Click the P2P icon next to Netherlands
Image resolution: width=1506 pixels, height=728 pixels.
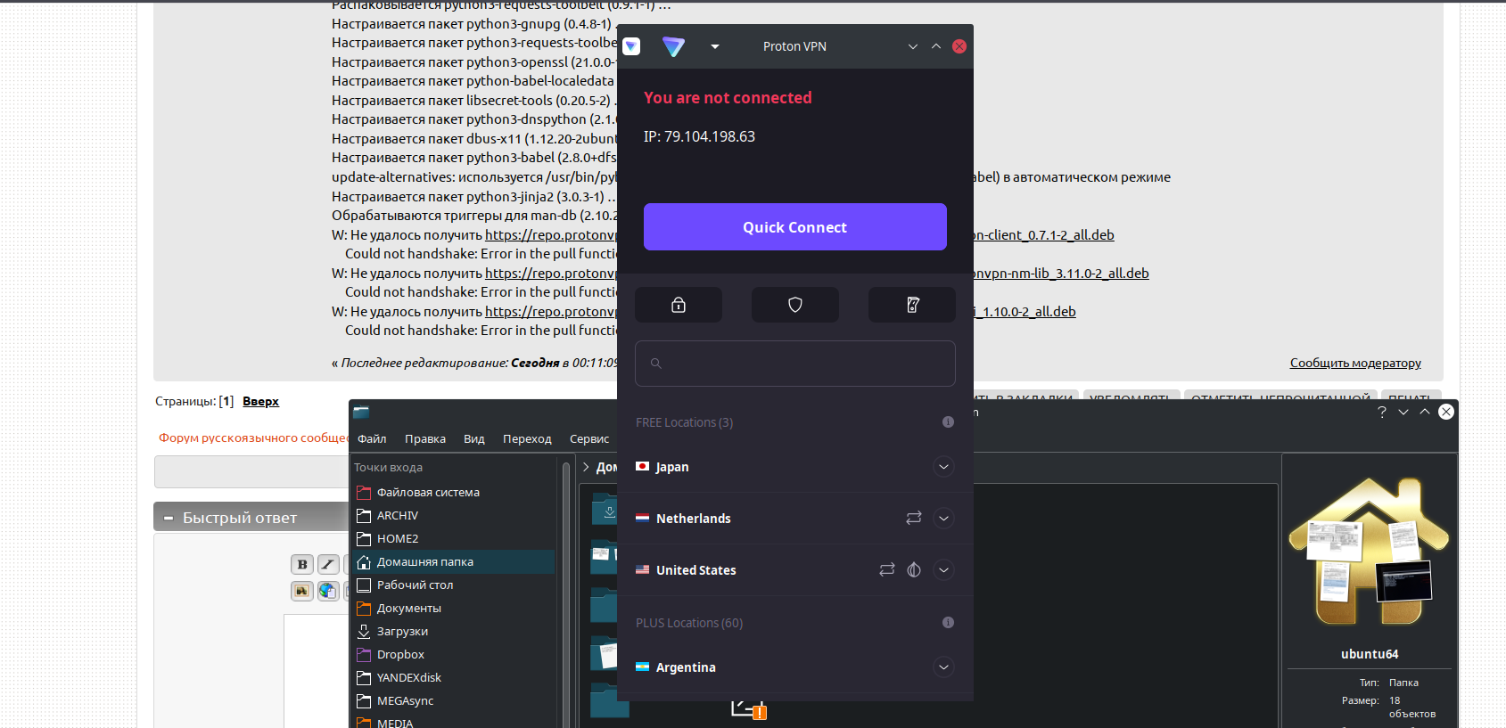pyautogui.click(x=914, y=518)
